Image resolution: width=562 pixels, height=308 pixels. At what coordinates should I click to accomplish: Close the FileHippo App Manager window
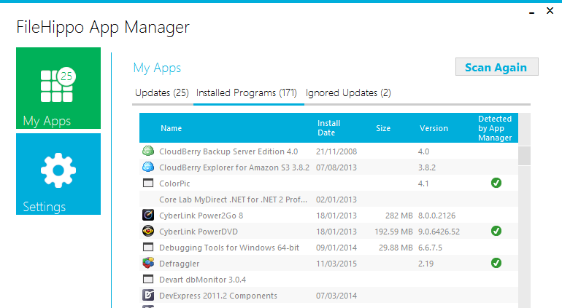550,11
